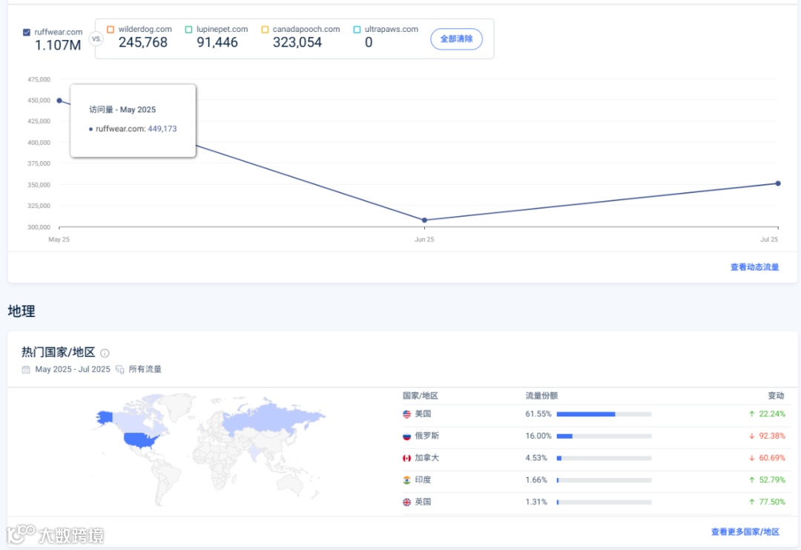The height and width of the screenshot is (550, 801).
Task: Click the 全部清除 button
Action: click(x=456, y=39)
